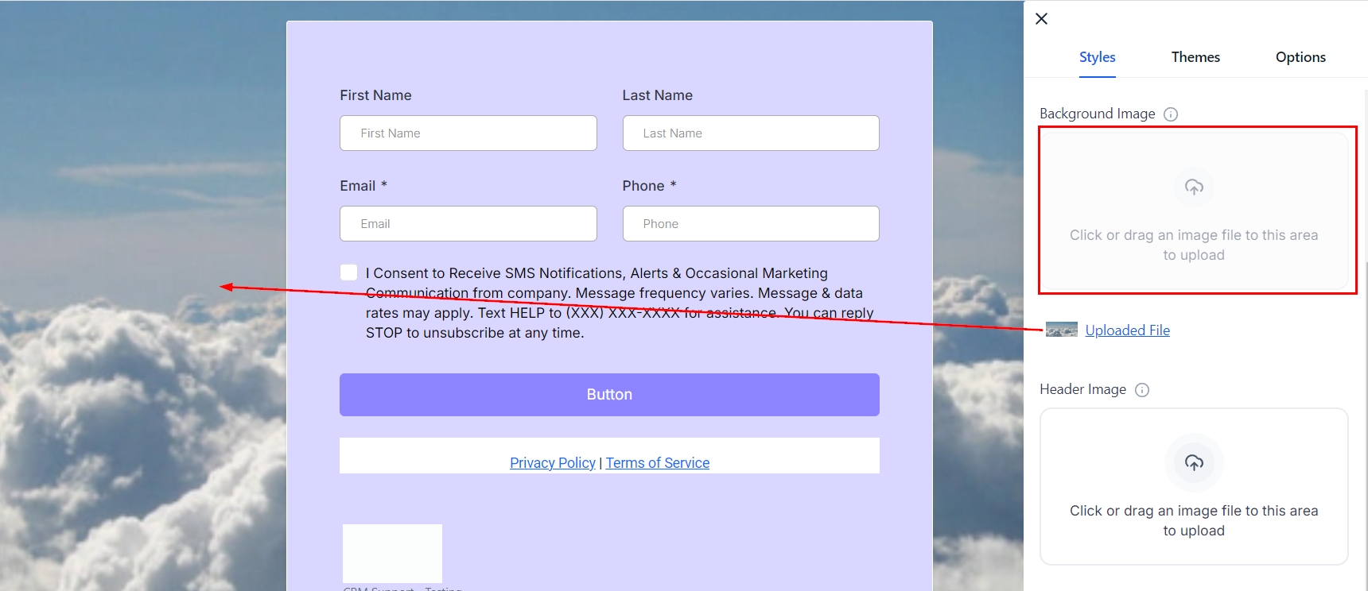1368x591 pixels.
Task: Click the white logo image below form
Action: click(392, 553)
